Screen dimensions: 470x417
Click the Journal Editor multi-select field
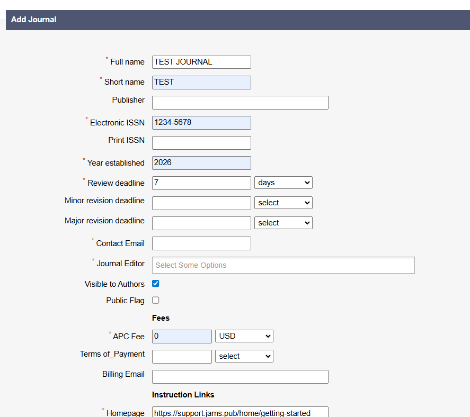pyautogui.click(x=283, y=265)
